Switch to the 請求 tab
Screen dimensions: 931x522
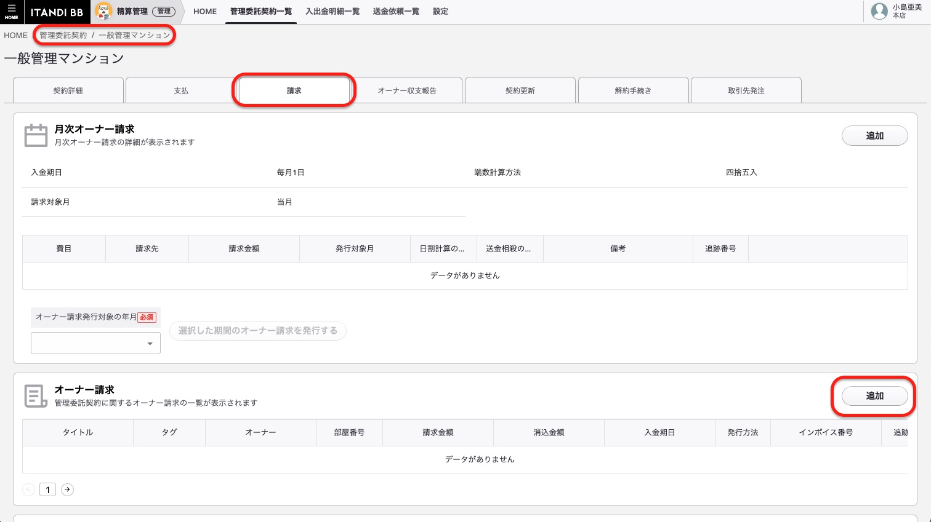(x=294, y=90)
